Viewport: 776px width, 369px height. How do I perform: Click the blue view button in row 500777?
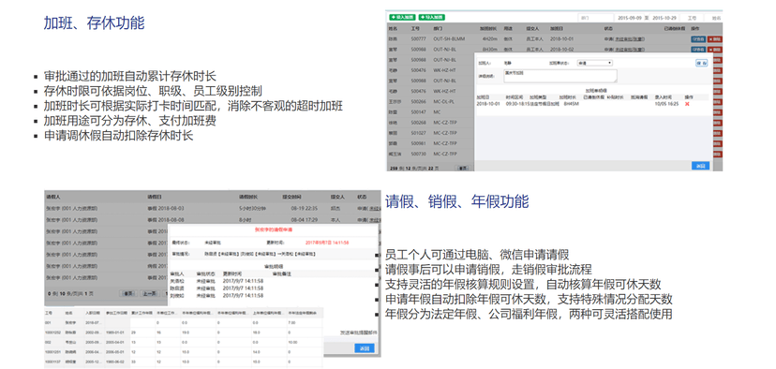click(698, 39)
